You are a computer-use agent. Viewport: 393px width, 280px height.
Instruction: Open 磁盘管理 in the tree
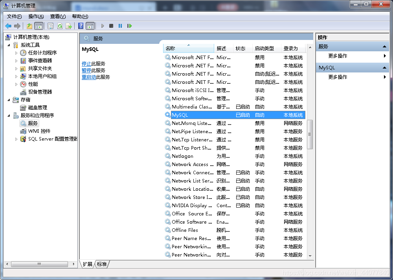pyautogui.click(x=38, y=108)
